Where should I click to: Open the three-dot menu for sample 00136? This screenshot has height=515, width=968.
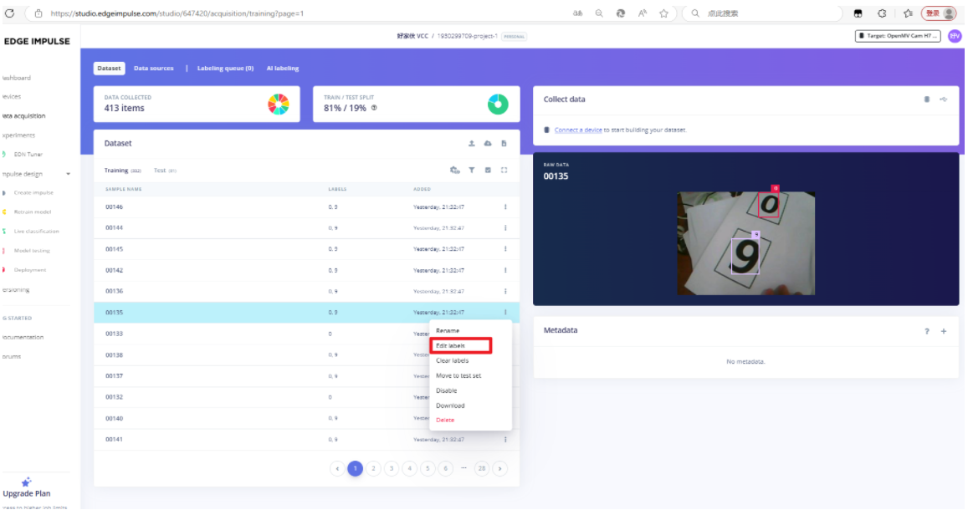tap(505, 291)
